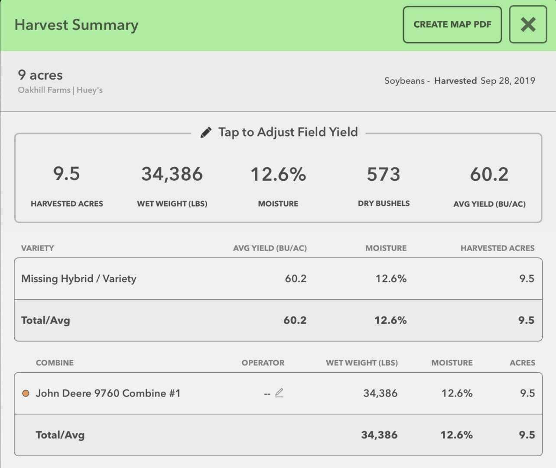This screenshot has width=556, height=468.
Task: Click the Tap to Adjust Field Yield label
Action: tap(288, 132)
